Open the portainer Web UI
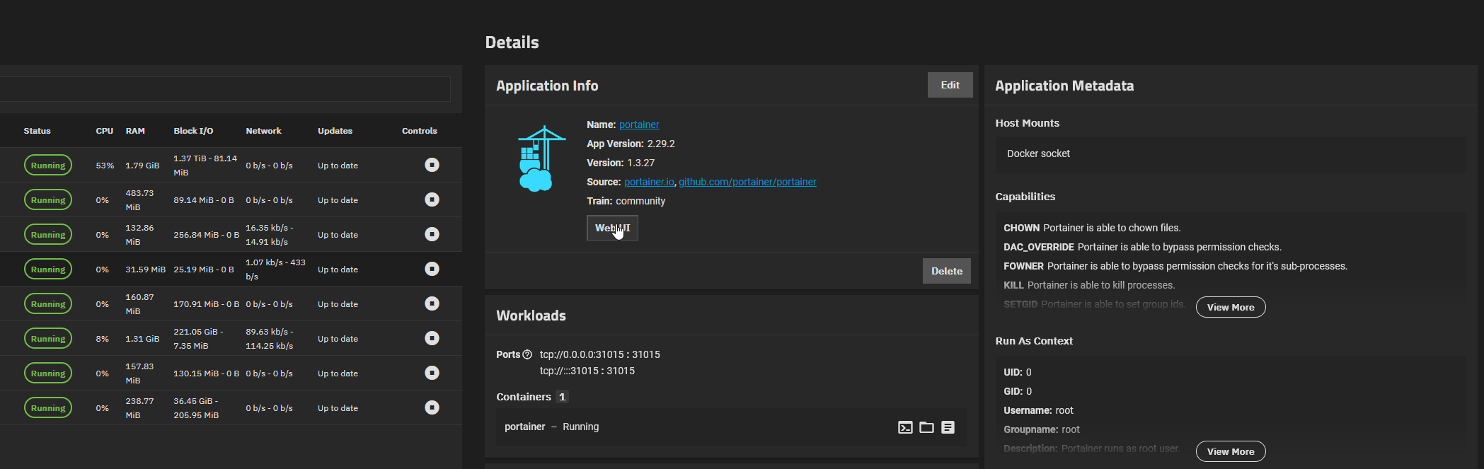 (x=612, y=228)
